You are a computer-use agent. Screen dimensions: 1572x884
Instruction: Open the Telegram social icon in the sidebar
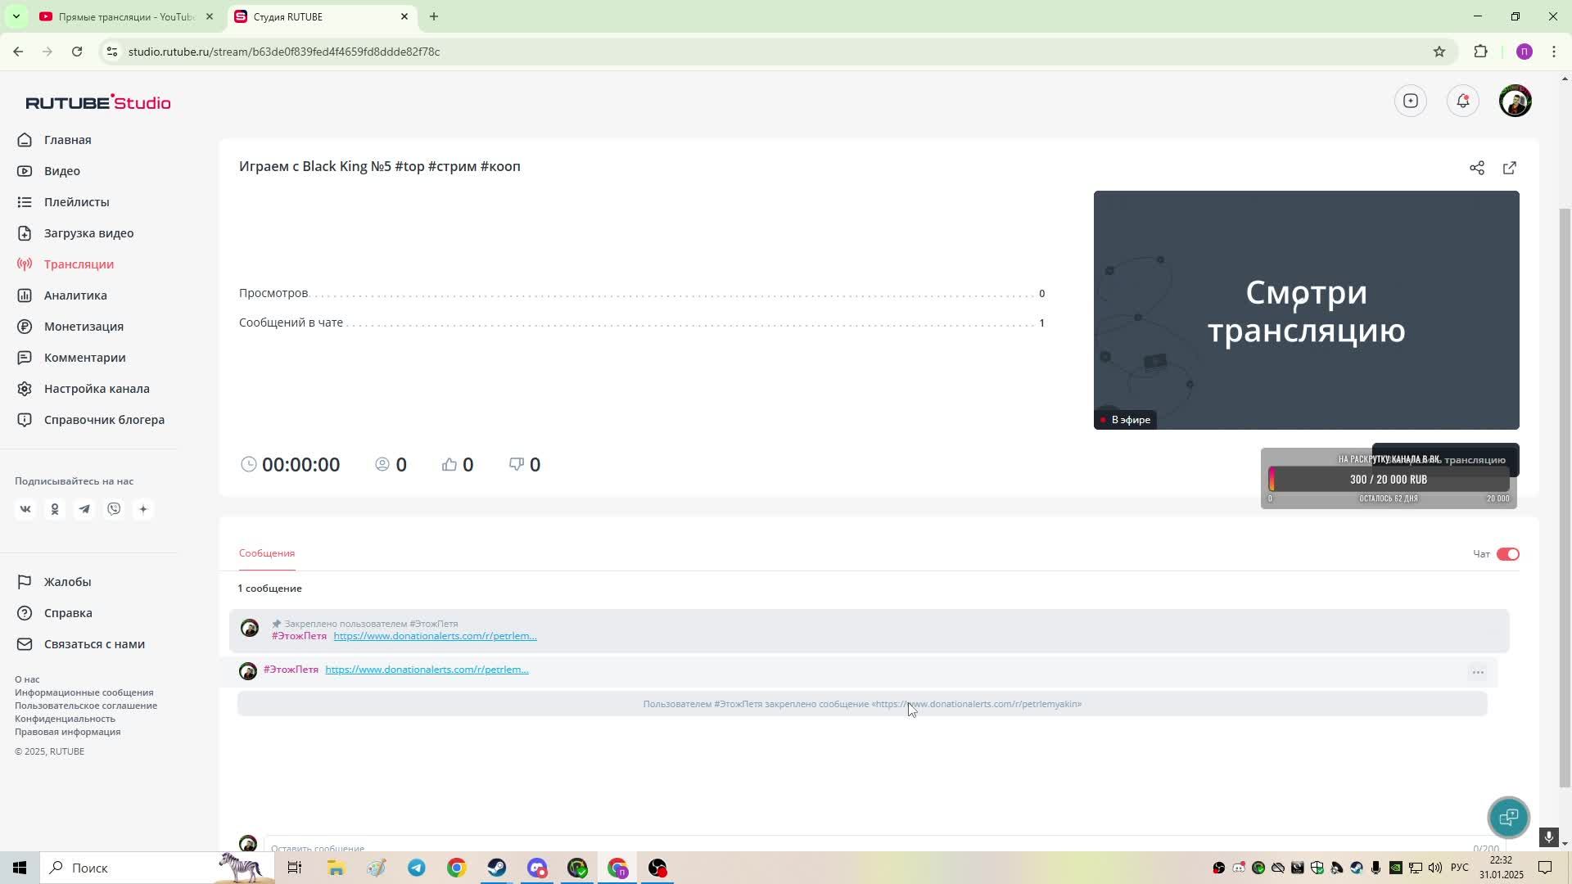84,509
